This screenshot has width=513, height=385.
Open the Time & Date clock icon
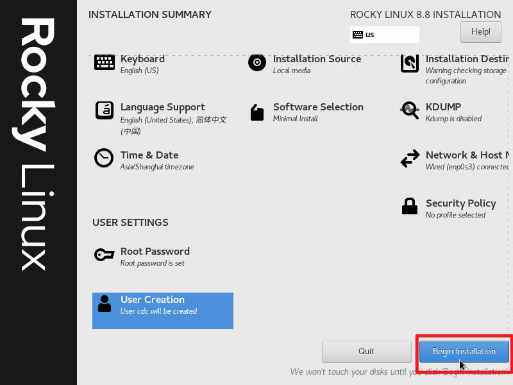tap(104, 158)
